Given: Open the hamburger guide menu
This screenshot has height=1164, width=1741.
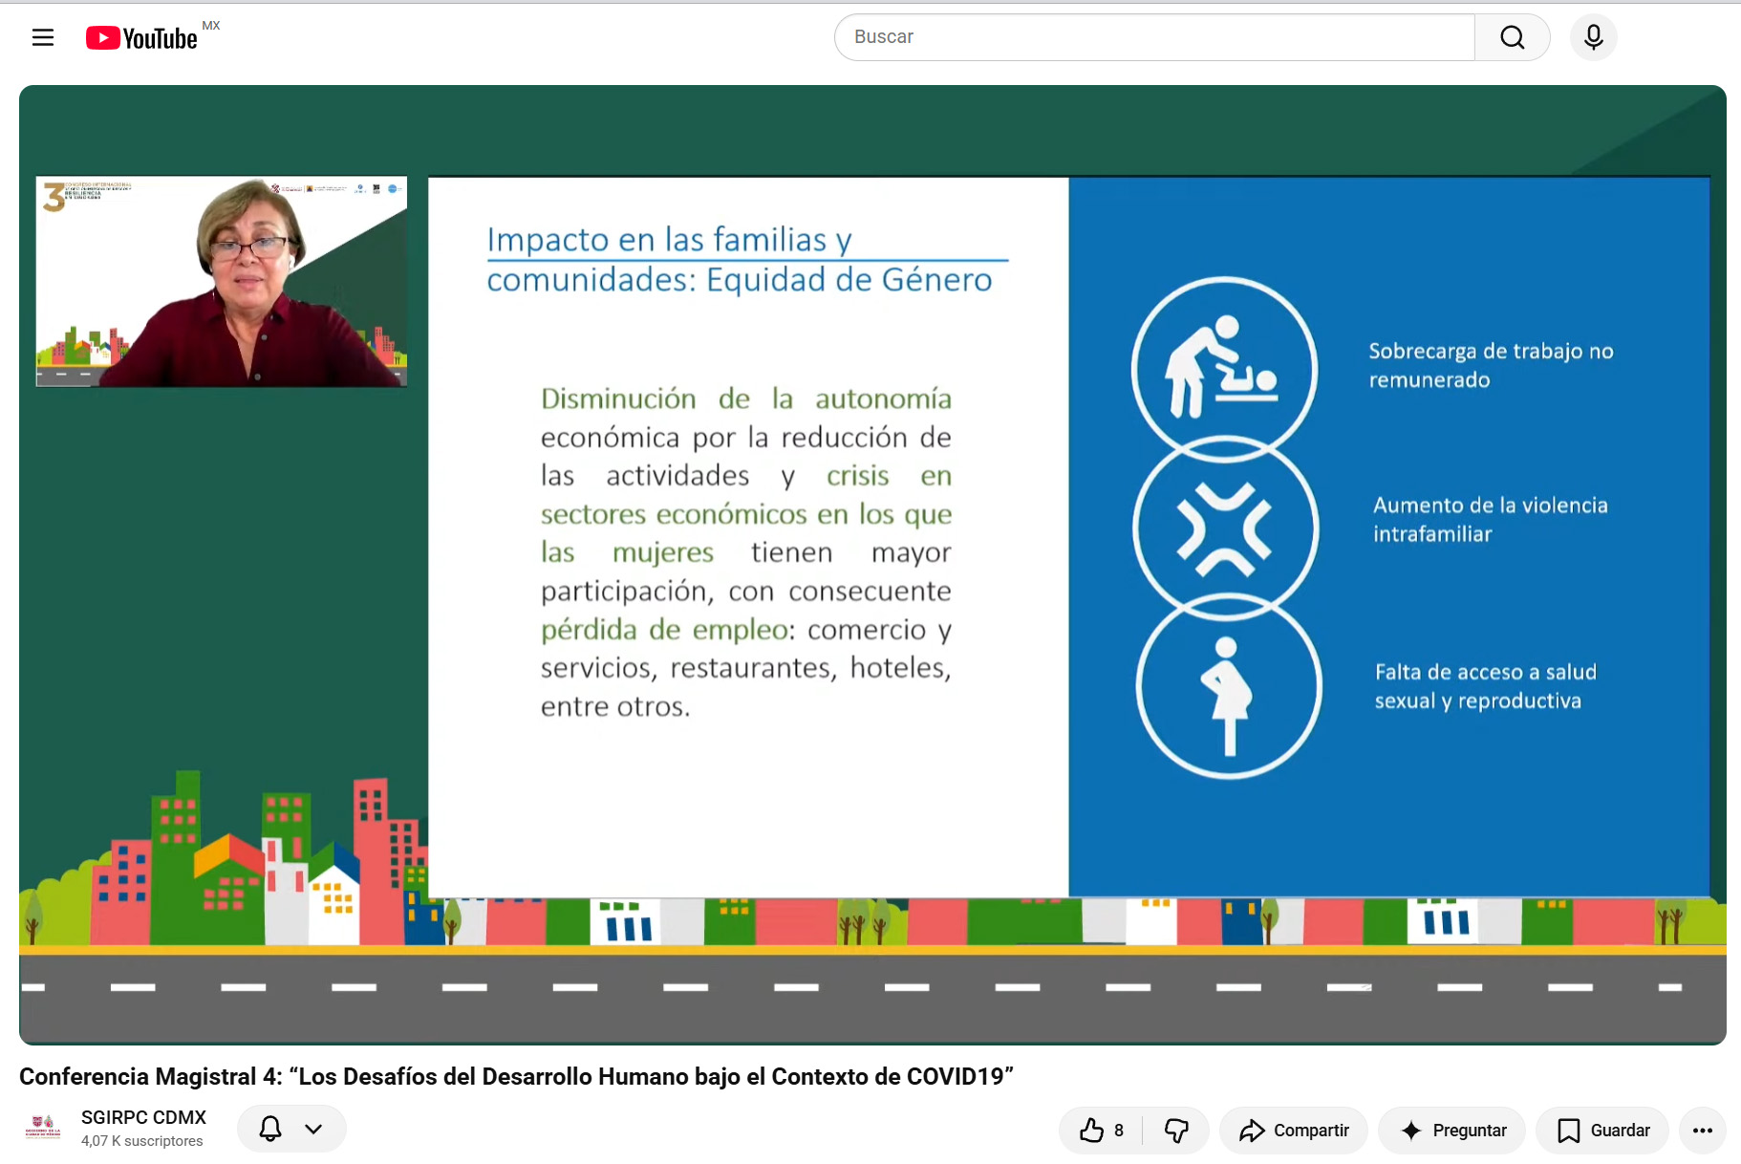Looking at the screenshot, I should pos(43,37).
